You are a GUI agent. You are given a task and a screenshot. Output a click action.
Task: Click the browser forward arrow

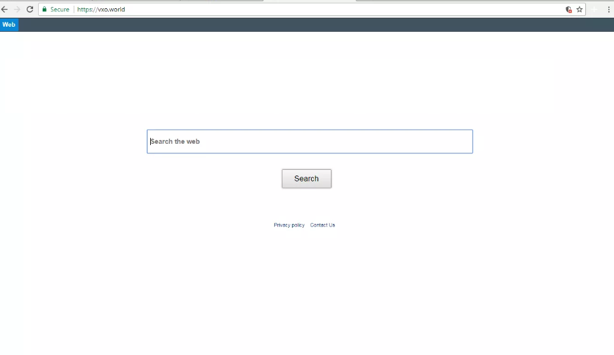17,10
